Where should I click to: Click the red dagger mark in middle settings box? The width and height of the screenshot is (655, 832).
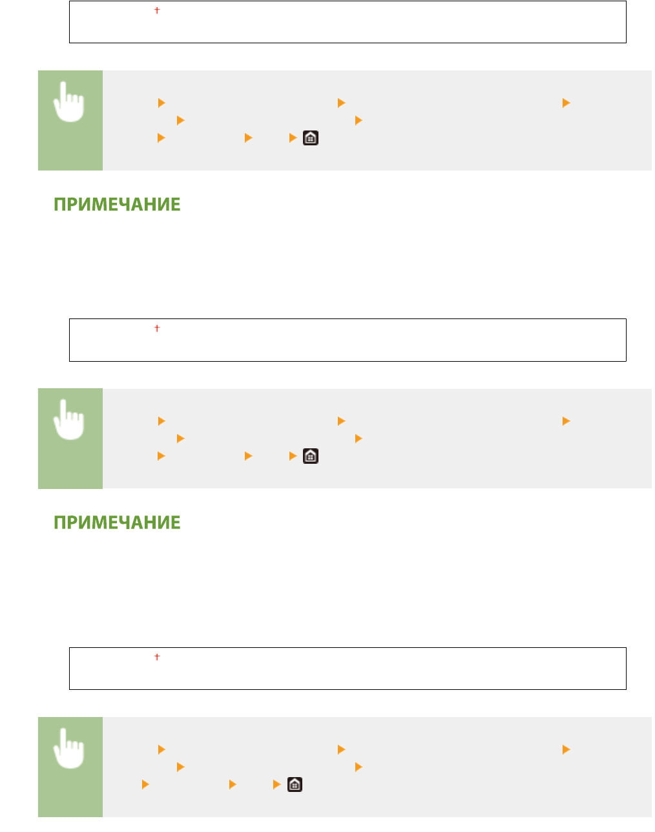pos(157,329)
